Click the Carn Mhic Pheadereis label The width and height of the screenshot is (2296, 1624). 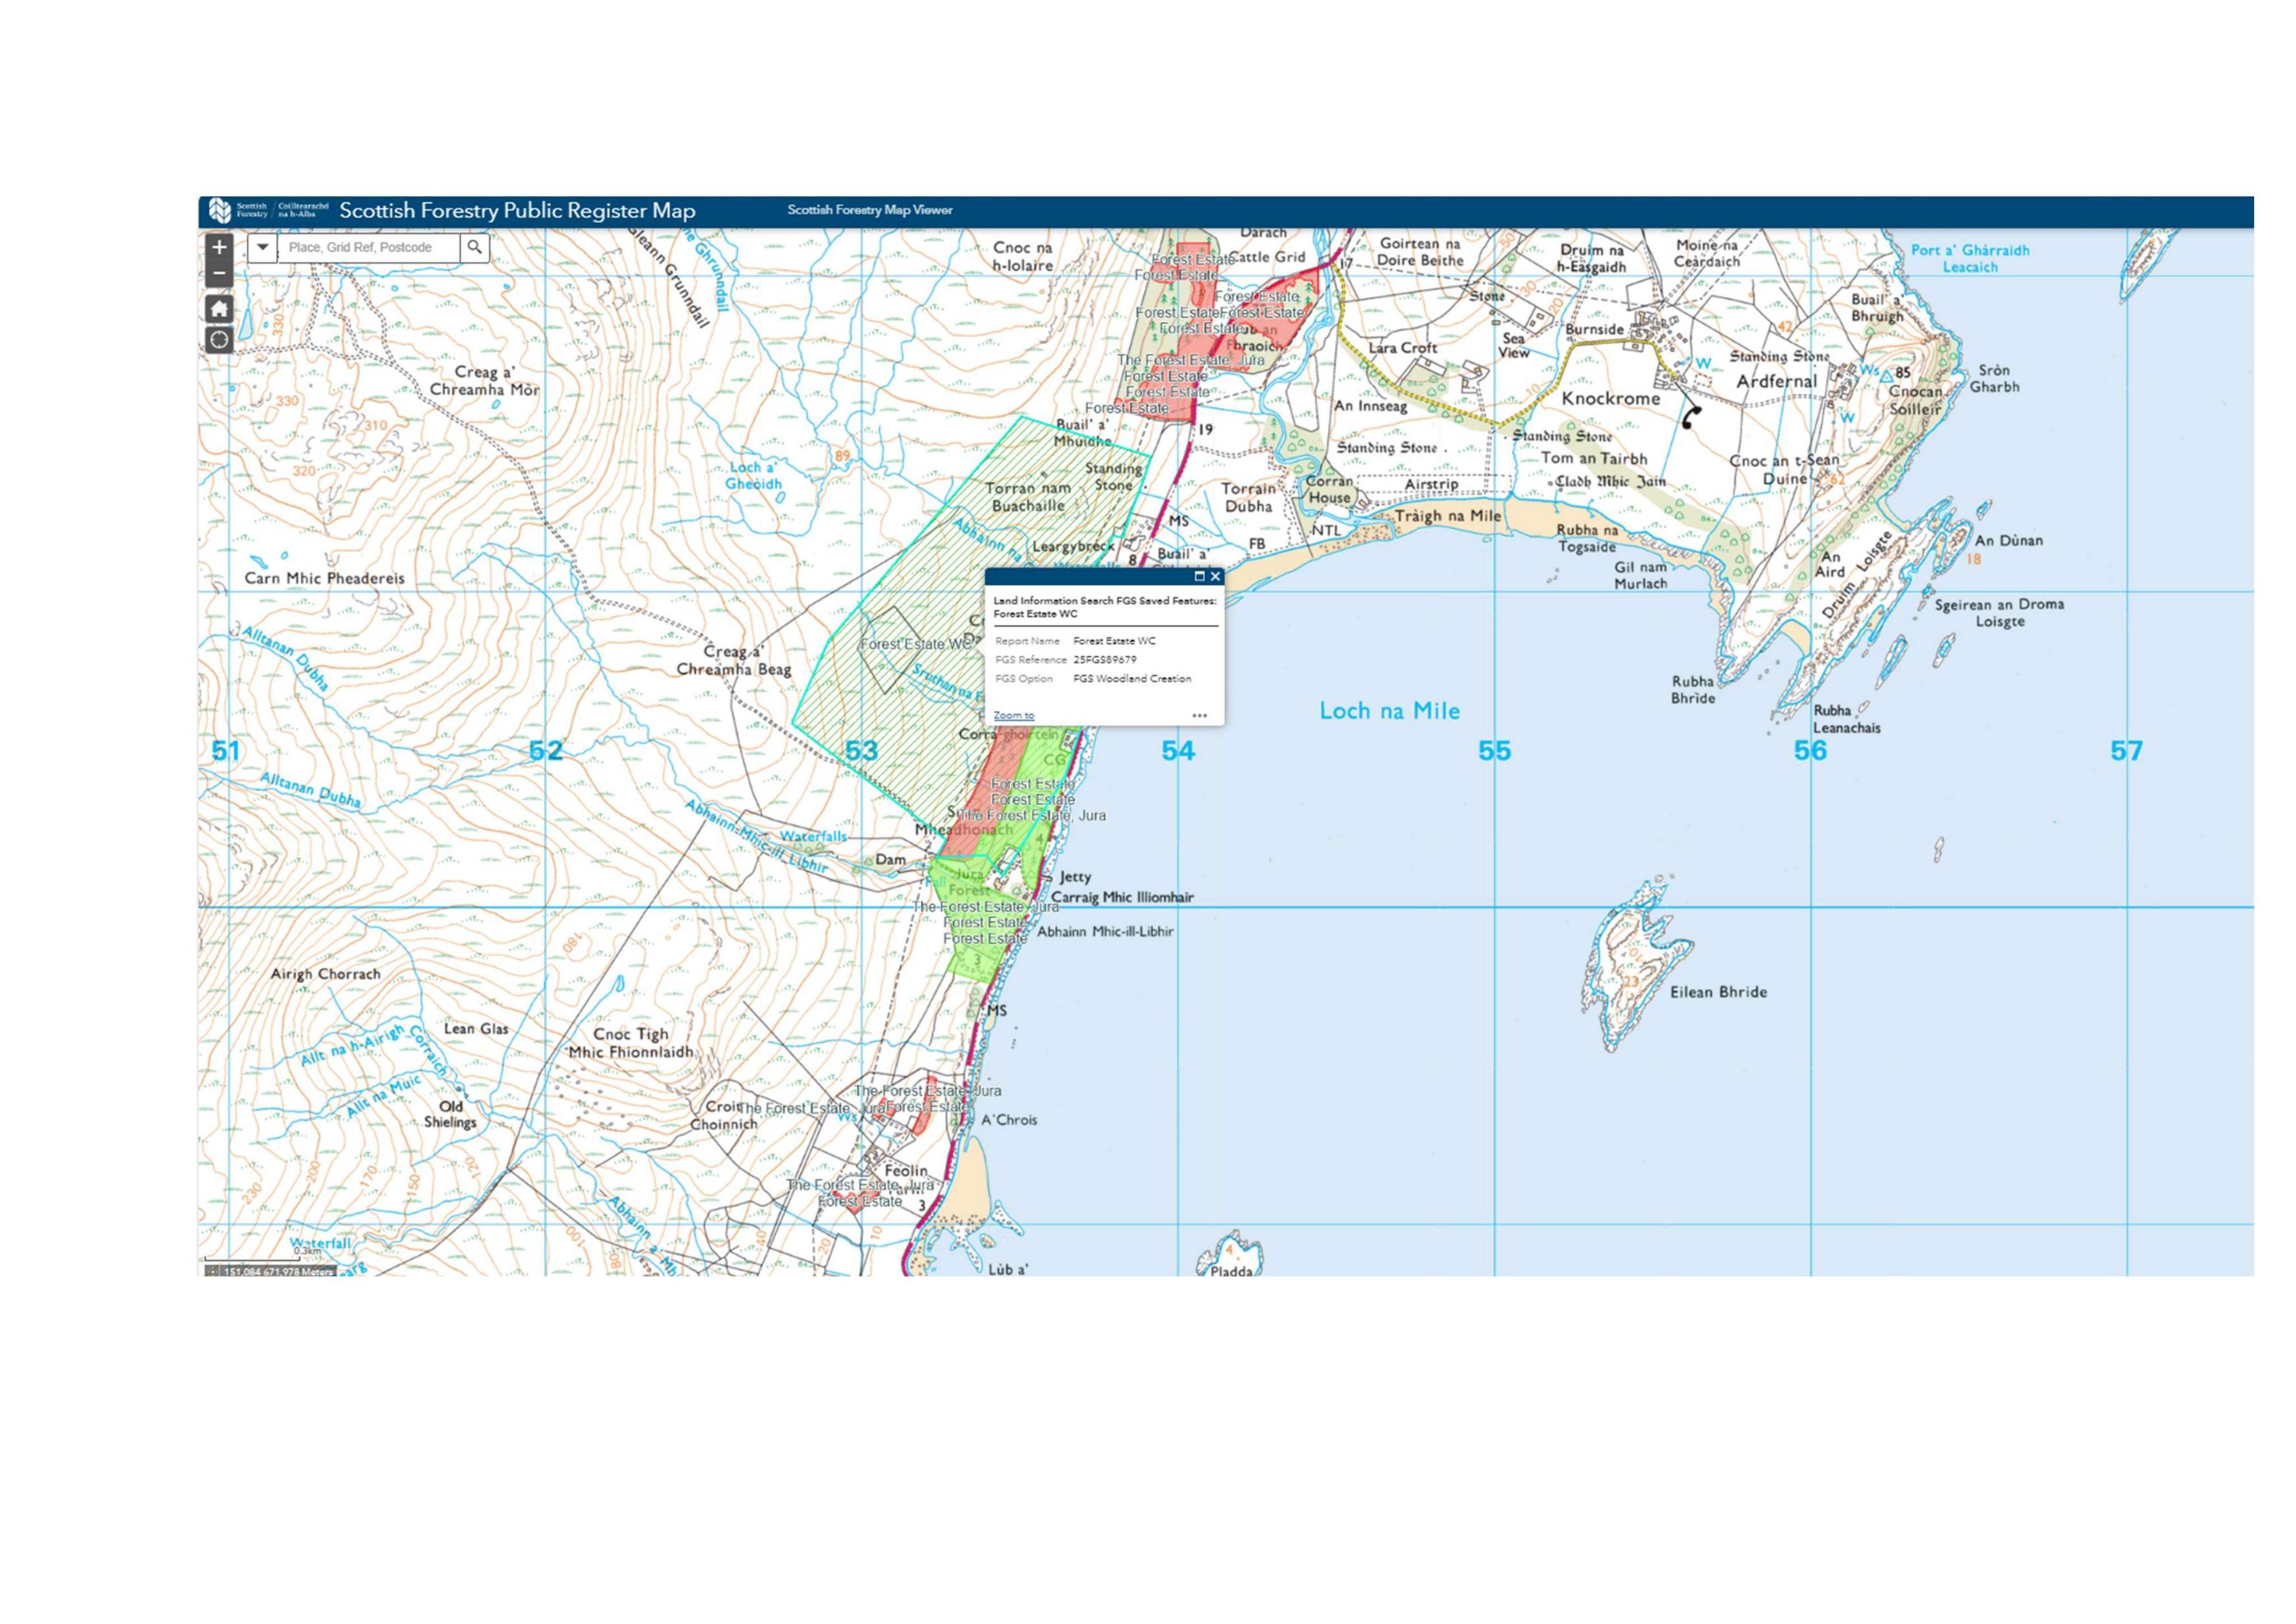coord(325,578)
